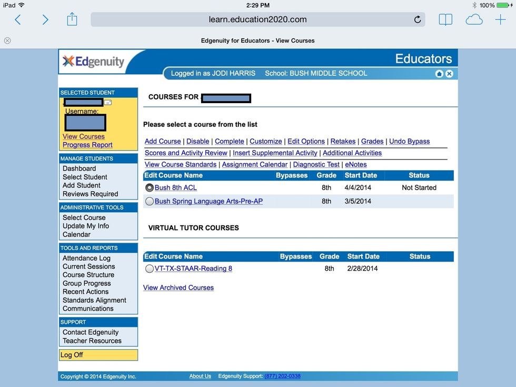Image resolution: width=516 pixels, height=387 pixels.
Task: Tap Safari back arrow
Action: (18, 20)
